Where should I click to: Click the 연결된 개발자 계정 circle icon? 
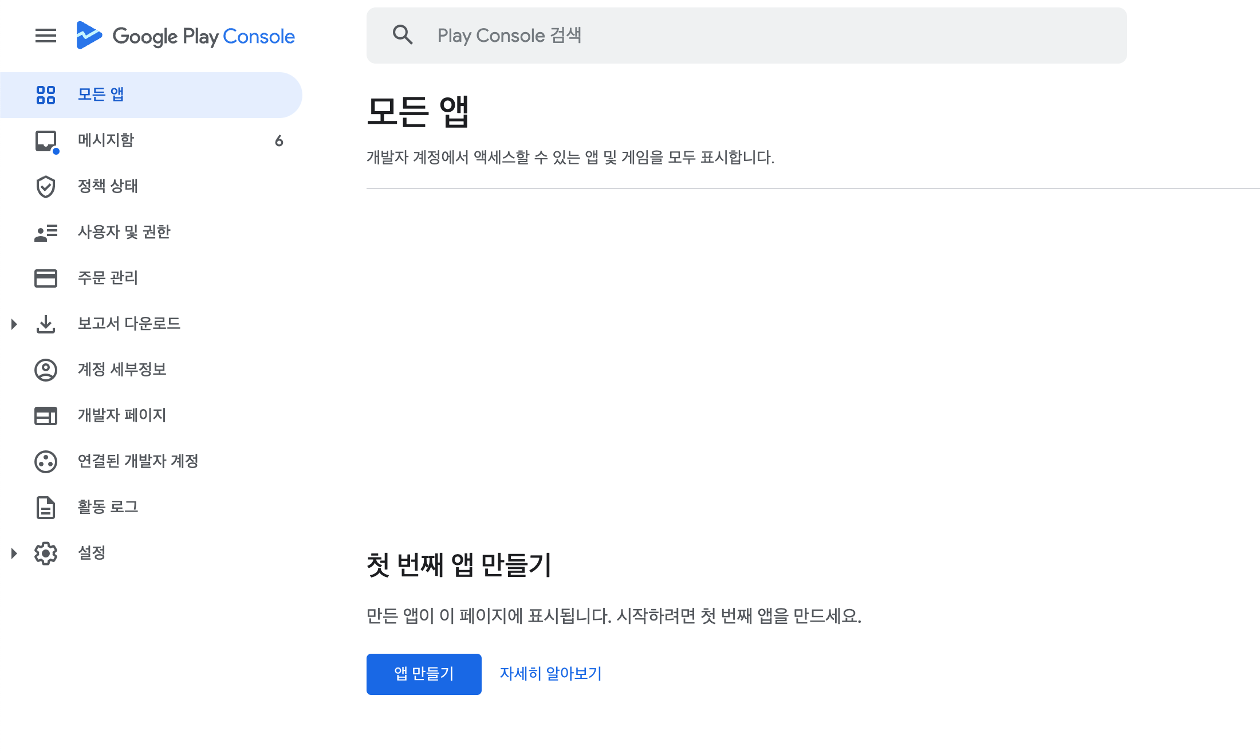(46, 461)
